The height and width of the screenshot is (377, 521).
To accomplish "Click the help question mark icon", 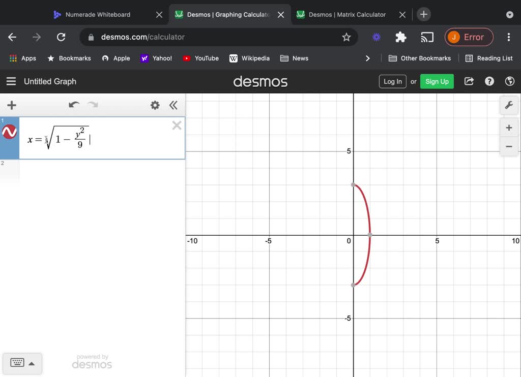I will (489, 81).
